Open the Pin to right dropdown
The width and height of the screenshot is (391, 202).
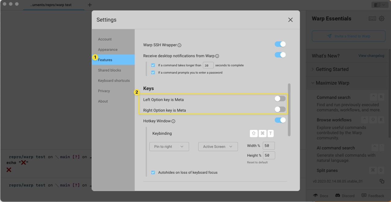point(169,147)
